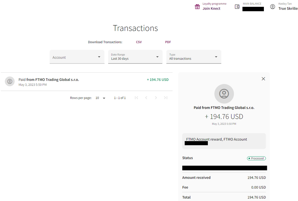Click the Total 194.76 USD value
The height and width of the screenshot is (201, 298).
click(256, 197)
